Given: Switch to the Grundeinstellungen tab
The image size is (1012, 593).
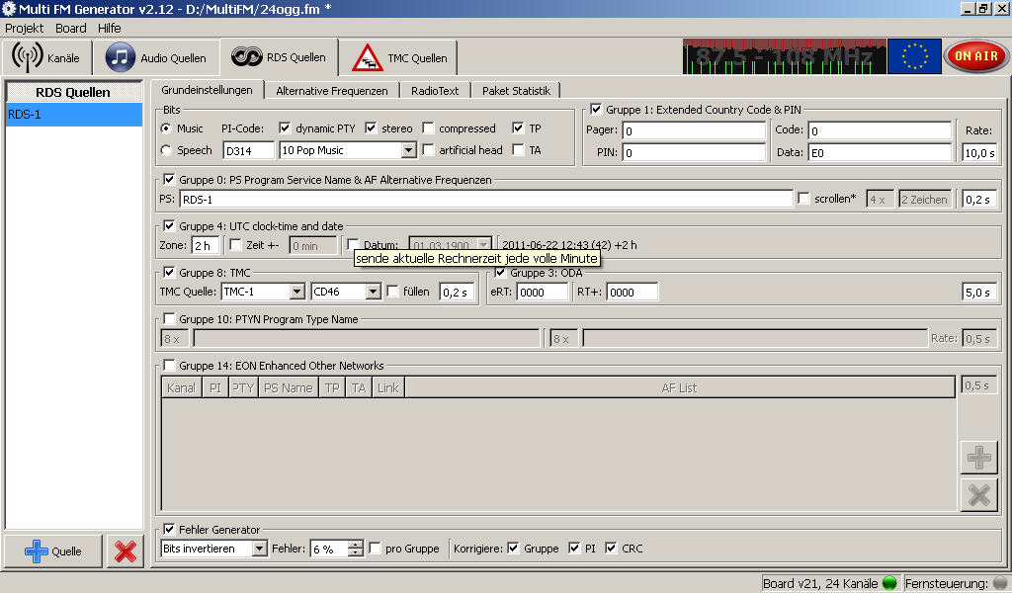Looking at the screenshot, I should (208, 90).
